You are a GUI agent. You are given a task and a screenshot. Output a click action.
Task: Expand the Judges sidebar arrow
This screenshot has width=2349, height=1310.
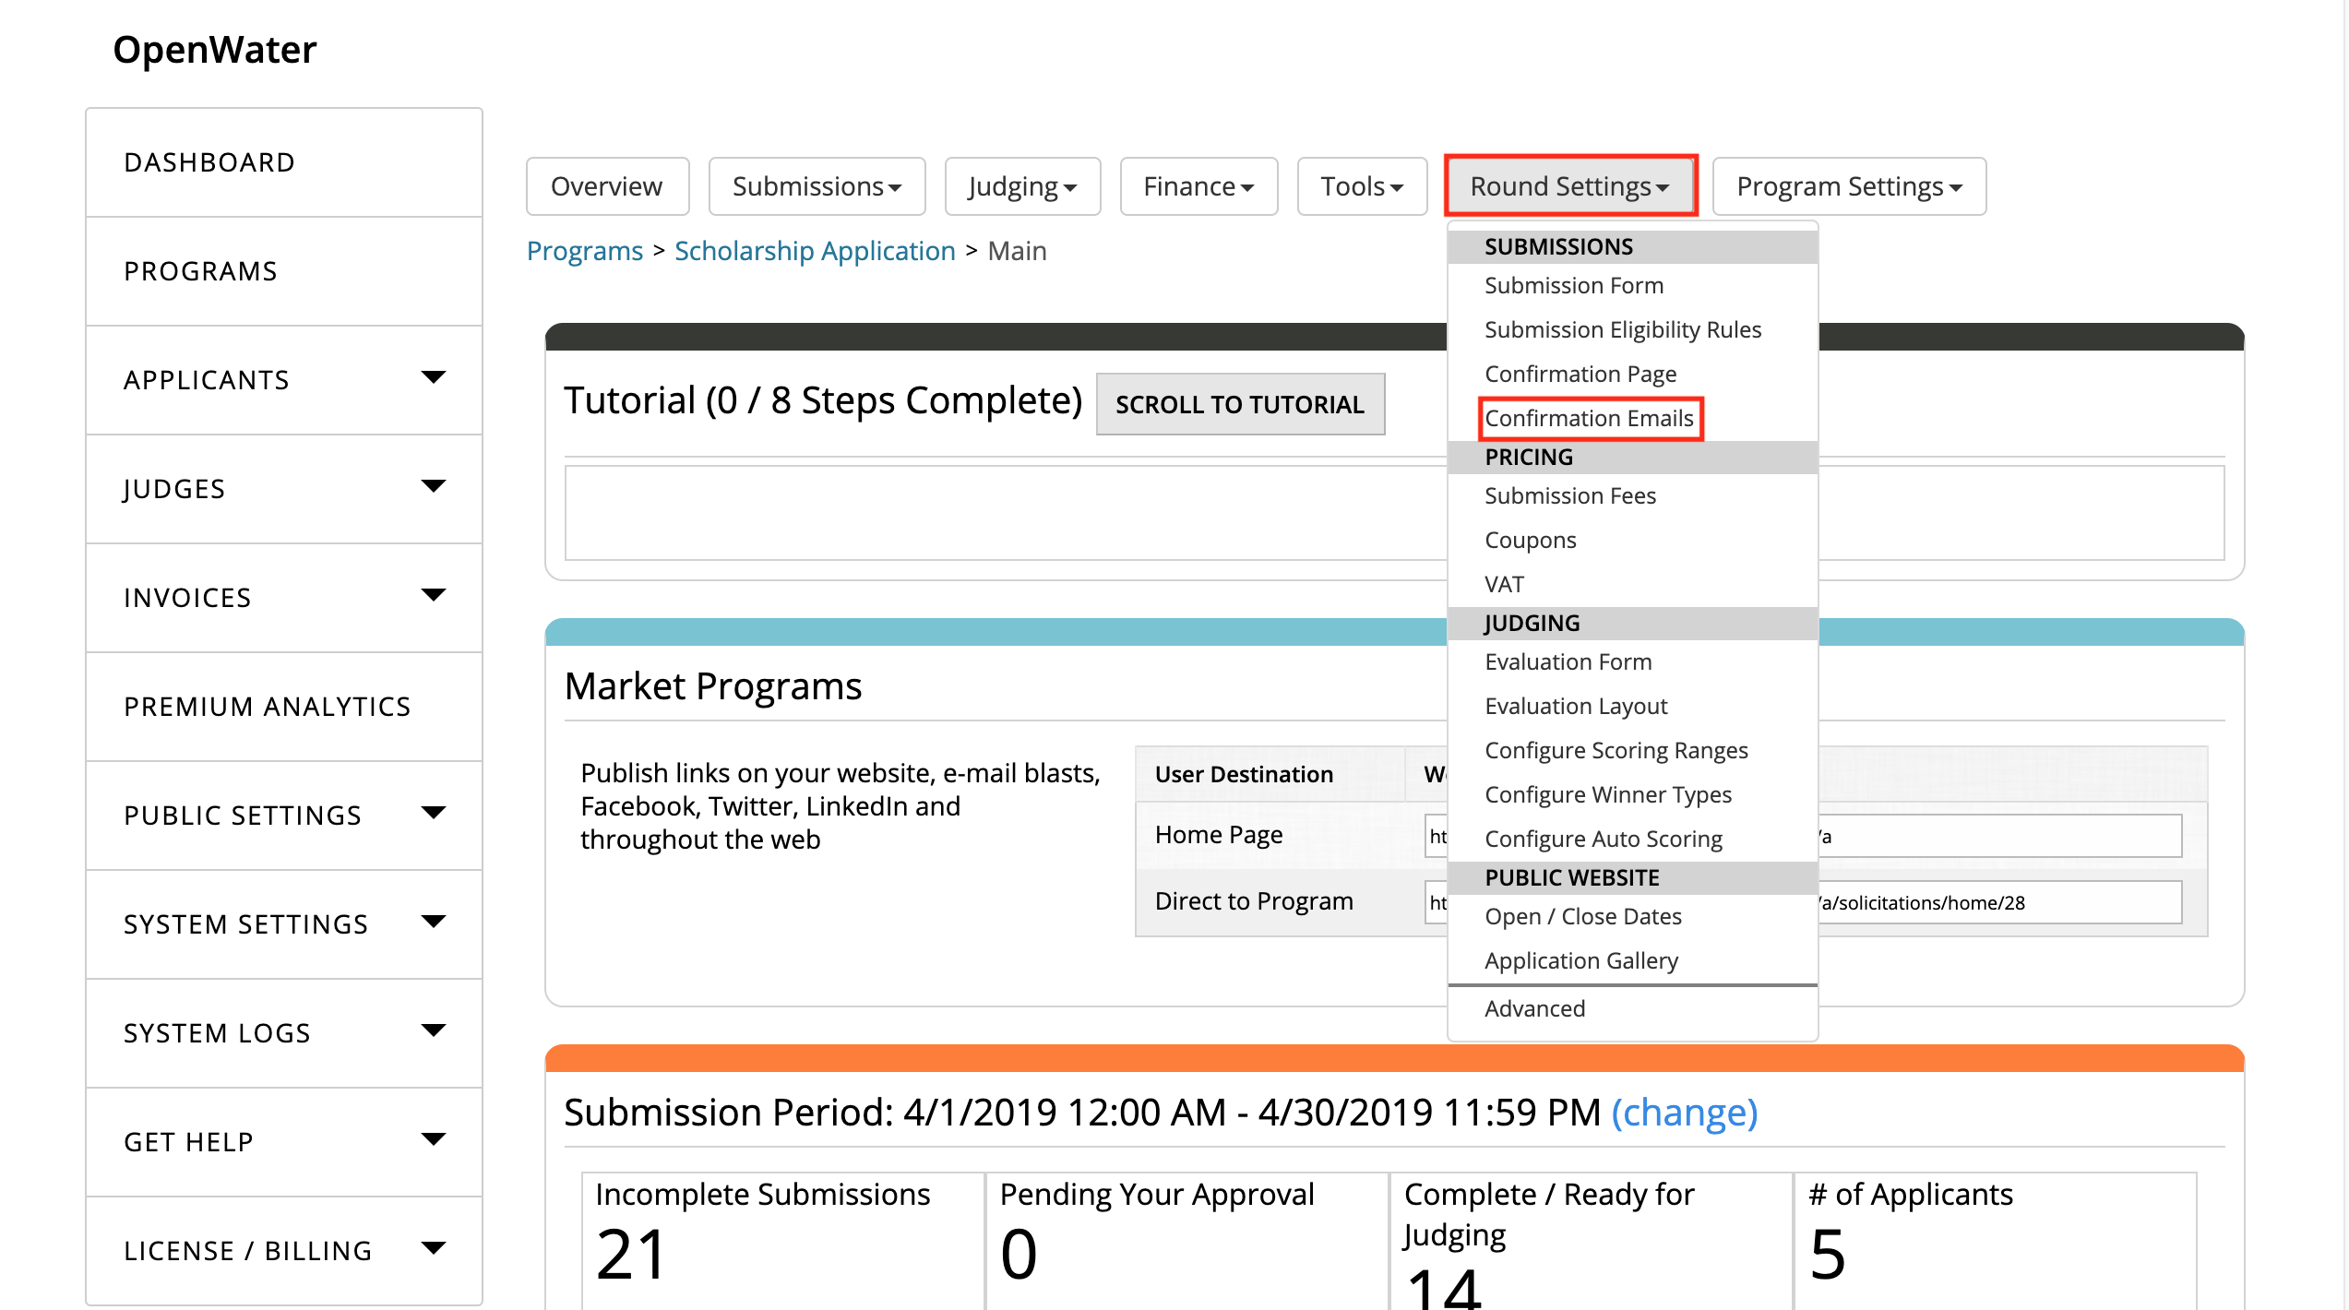pyautogui.click(x=433, y=486)
